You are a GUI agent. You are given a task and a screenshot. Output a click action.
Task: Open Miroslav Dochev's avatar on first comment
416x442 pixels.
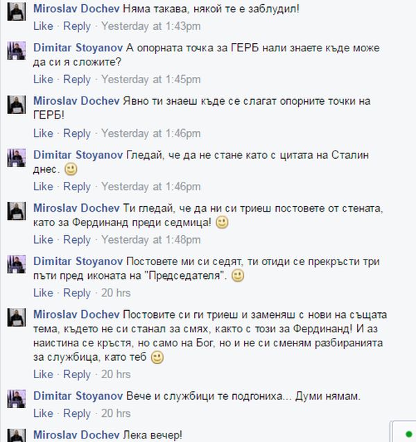17,12
